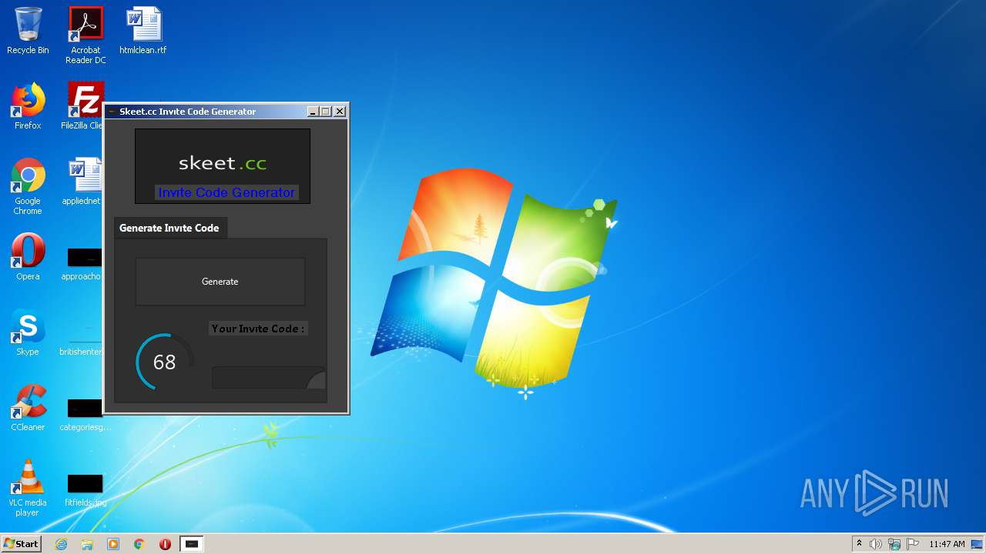This screenshot has height=554, width=986.
Task: Open Acrobat Reader DC desktop shortcut
Action: [x=86, y=35]
